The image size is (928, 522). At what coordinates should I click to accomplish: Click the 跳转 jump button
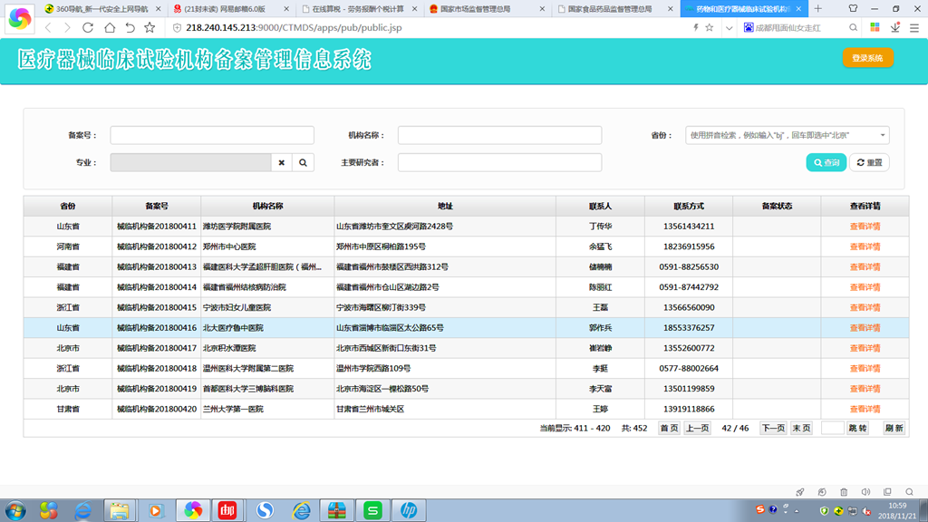pos(857,429)
